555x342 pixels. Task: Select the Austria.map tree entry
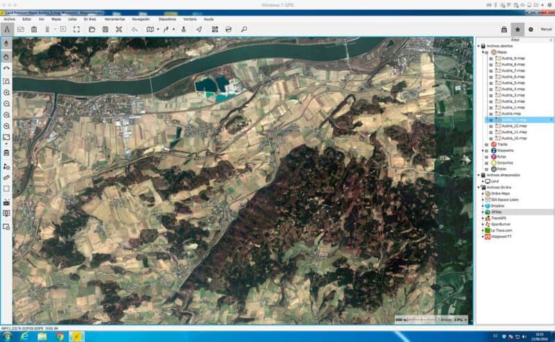[x=511, y=114]
